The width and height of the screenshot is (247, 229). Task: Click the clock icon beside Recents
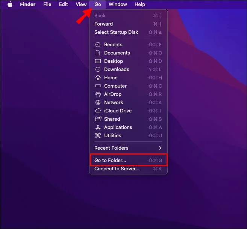click(x=98, y=45)
